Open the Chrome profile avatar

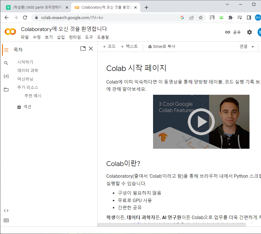coord(258,18)
